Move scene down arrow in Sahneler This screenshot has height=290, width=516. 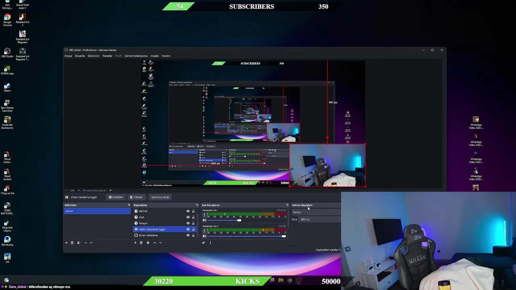pyautogui.click(x=91, y=242)
